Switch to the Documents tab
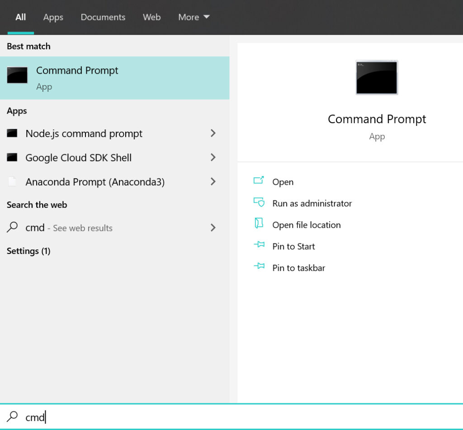Viewport: 463px width, 430px height. coord(103,17)
